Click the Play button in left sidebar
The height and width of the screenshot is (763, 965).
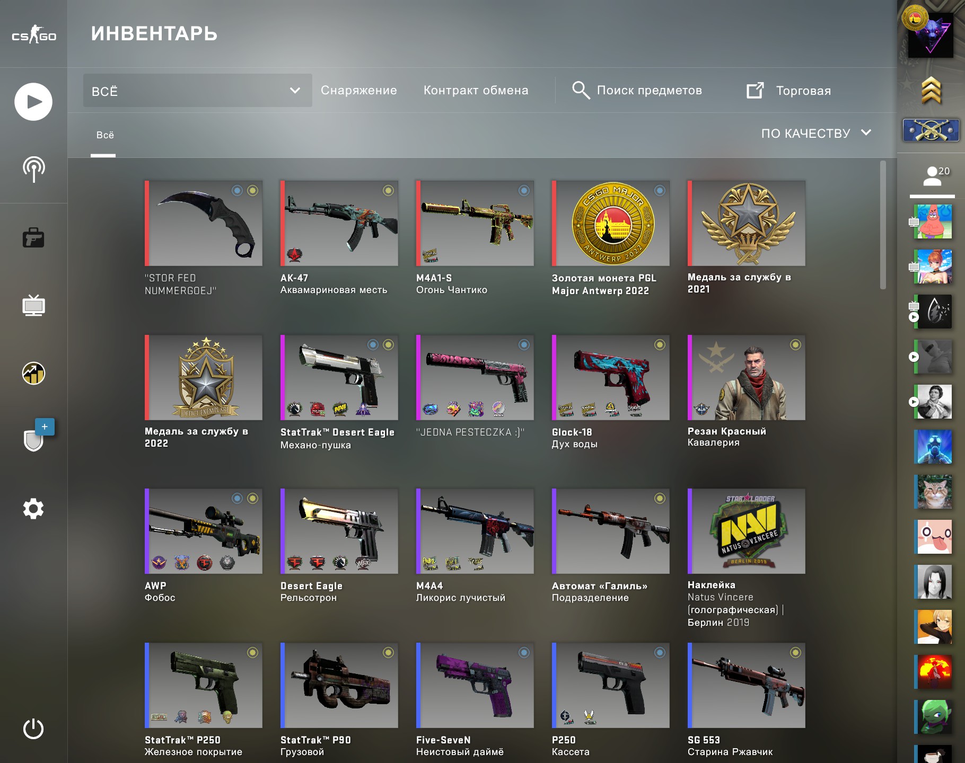click(33, 102)
